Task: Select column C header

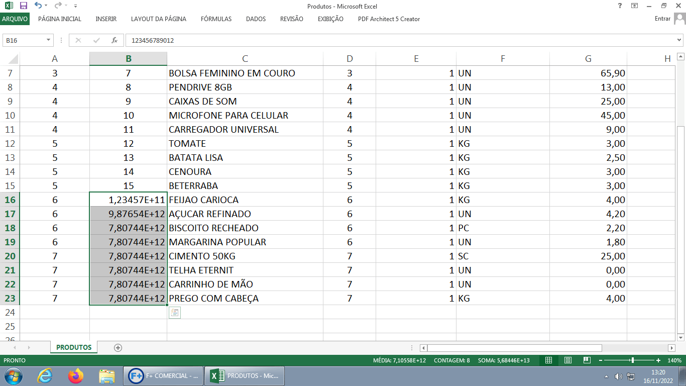Action: click(x=245, y=59)
